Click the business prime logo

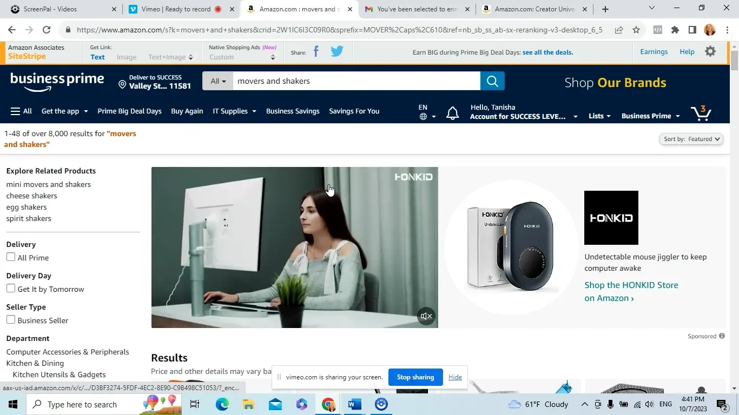pyautogui.click(x=57, y=82)
